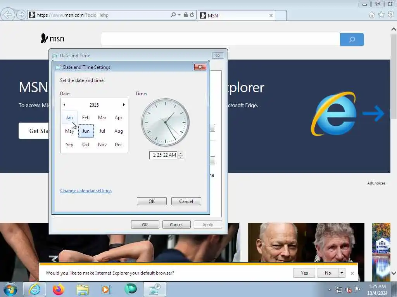This screenshot has width=397, height=297.
Task: Close the Date and Time parent window
Action: pos(218,55)
